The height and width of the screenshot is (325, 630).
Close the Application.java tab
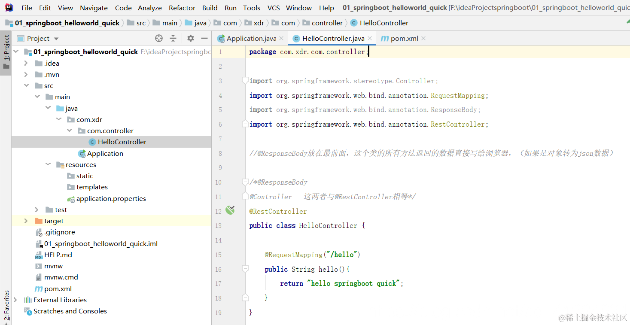281,38
